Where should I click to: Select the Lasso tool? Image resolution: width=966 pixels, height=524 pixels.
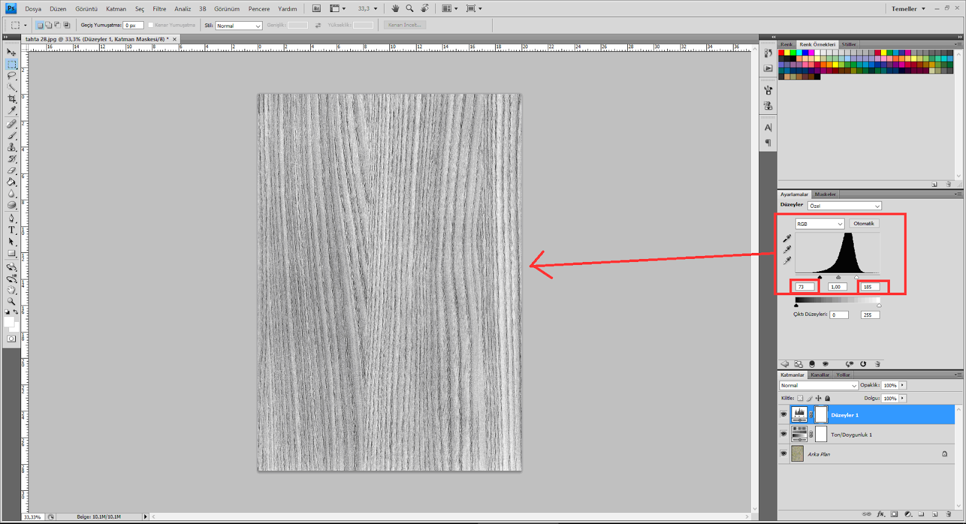click(11, 76)
